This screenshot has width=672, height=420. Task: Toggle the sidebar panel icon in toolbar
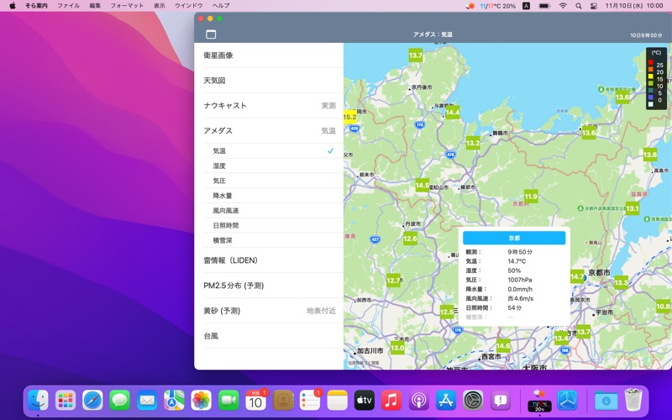coord(211,34)
